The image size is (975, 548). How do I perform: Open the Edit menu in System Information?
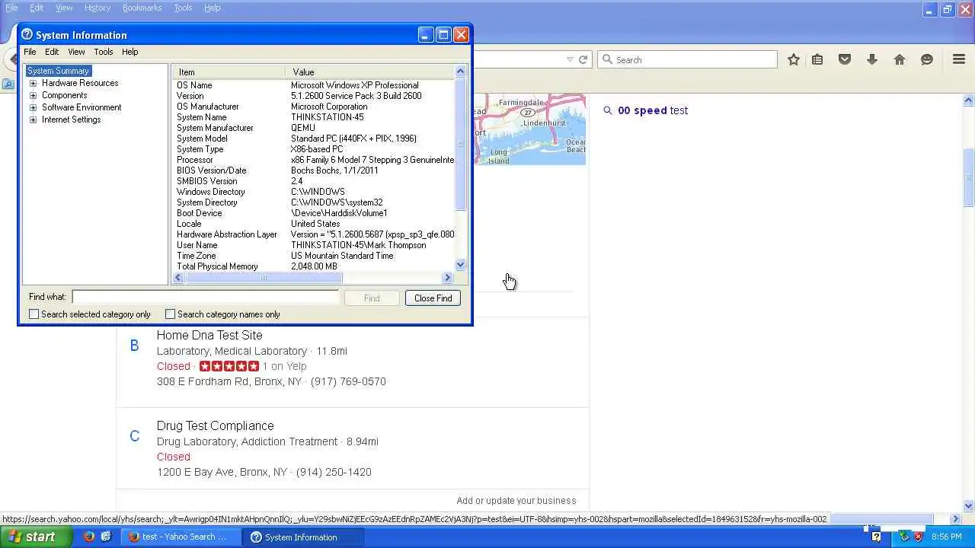pyautogui.click(x=52, y=52)
